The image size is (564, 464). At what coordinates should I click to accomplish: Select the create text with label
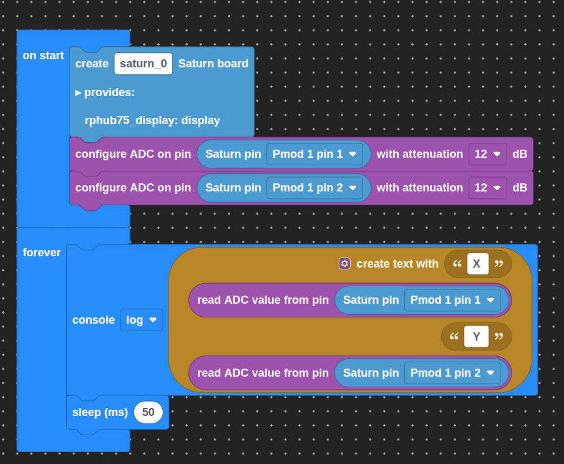pyautogui.click(x=397, y=264)
